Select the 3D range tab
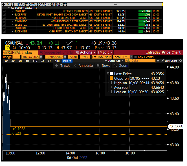This screenshot has width=187, height=166. point(13,61)
